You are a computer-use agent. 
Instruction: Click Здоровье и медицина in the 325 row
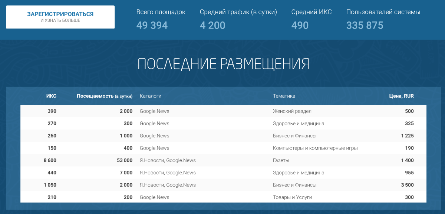[299, 123]
